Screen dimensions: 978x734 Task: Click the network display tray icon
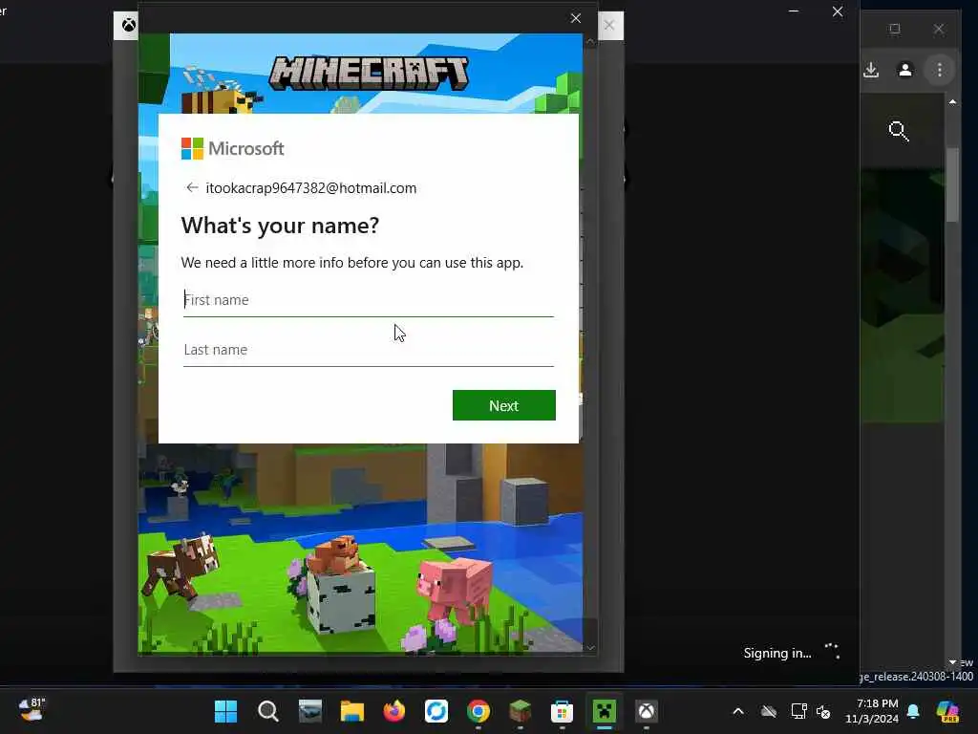(x=798, y=711)
